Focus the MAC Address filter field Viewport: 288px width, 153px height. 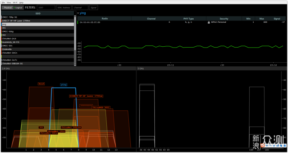tap(64, 8)
